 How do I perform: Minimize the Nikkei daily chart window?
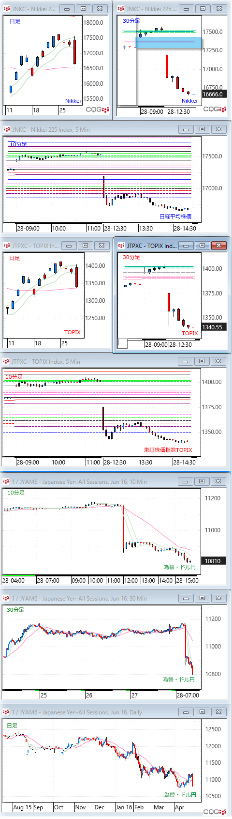[67, 9]
